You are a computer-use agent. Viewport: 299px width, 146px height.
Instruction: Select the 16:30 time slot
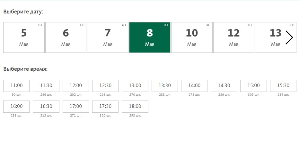pos(46,106)
